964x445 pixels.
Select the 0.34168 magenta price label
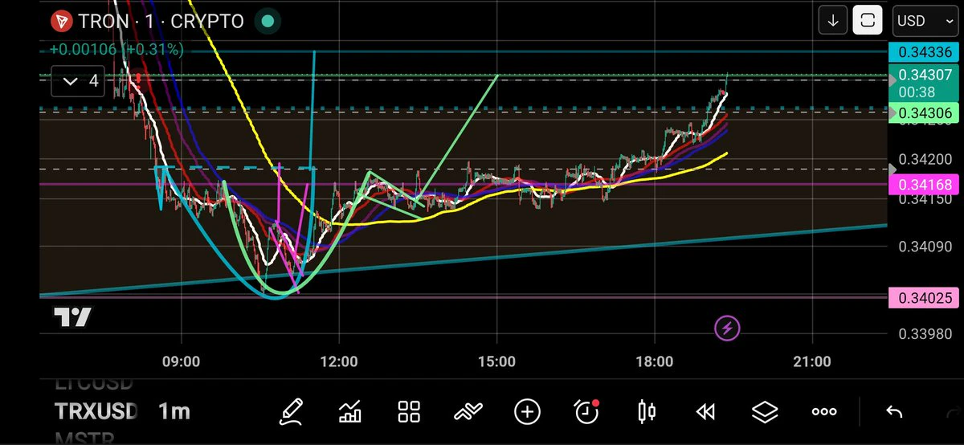924,186
